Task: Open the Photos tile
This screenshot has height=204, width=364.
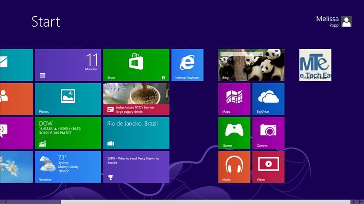Action: click(x=68, y=98)
